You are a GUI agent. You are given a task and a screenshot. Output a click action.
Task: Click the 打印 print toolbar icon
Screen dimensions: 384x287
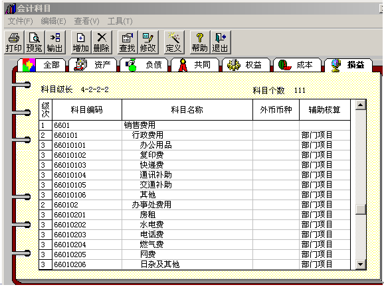pos(14,42)
